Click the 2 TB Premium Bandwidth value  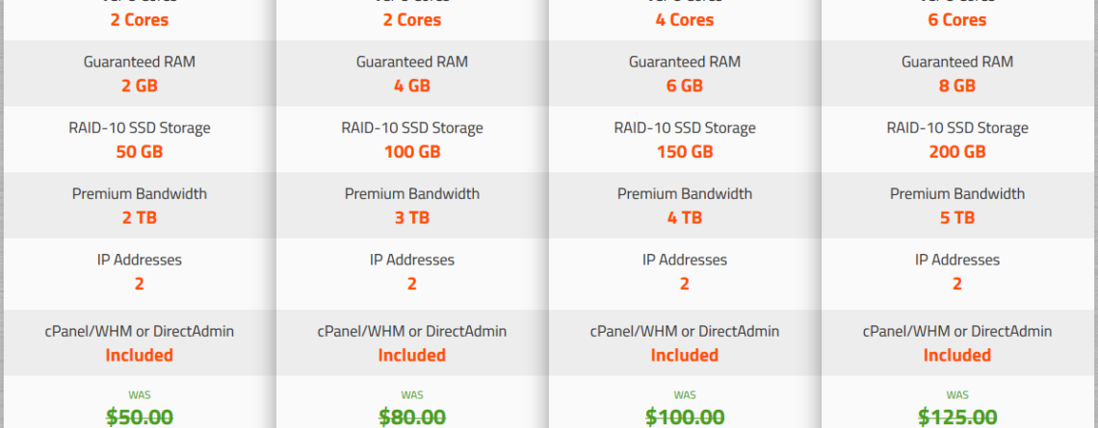(x=140, y=217)
